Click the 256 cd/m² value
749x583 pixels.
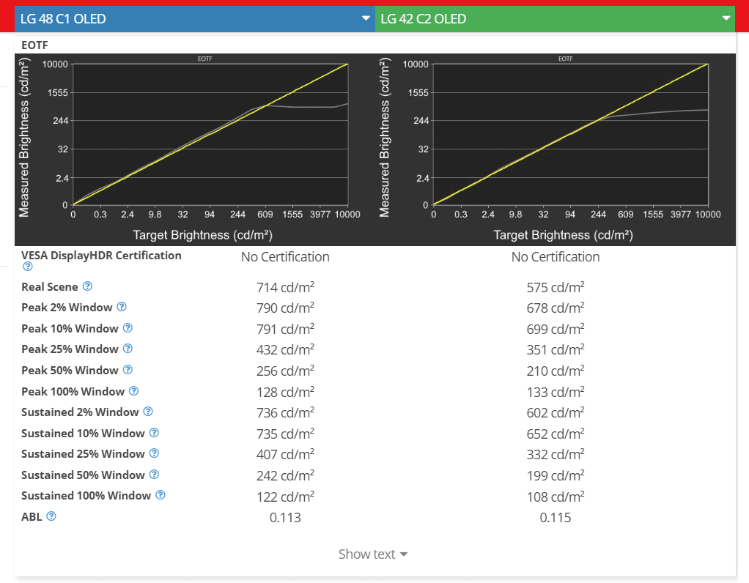point(285,371)
